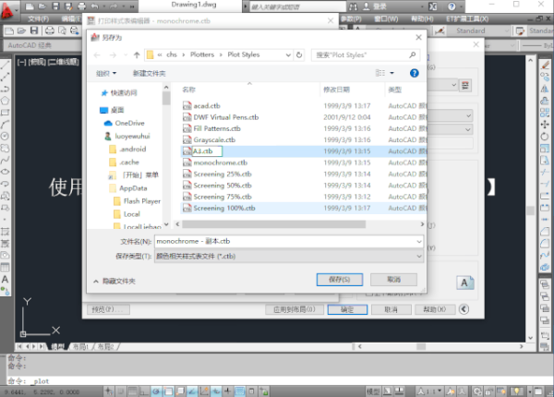The height and width of the screenshot is (397, 554).
Task: Click Apply to Layout button
Action: 295,309
